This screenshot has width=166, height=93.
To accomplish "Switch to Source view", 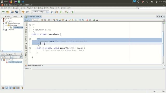I will tap(28, 20).
